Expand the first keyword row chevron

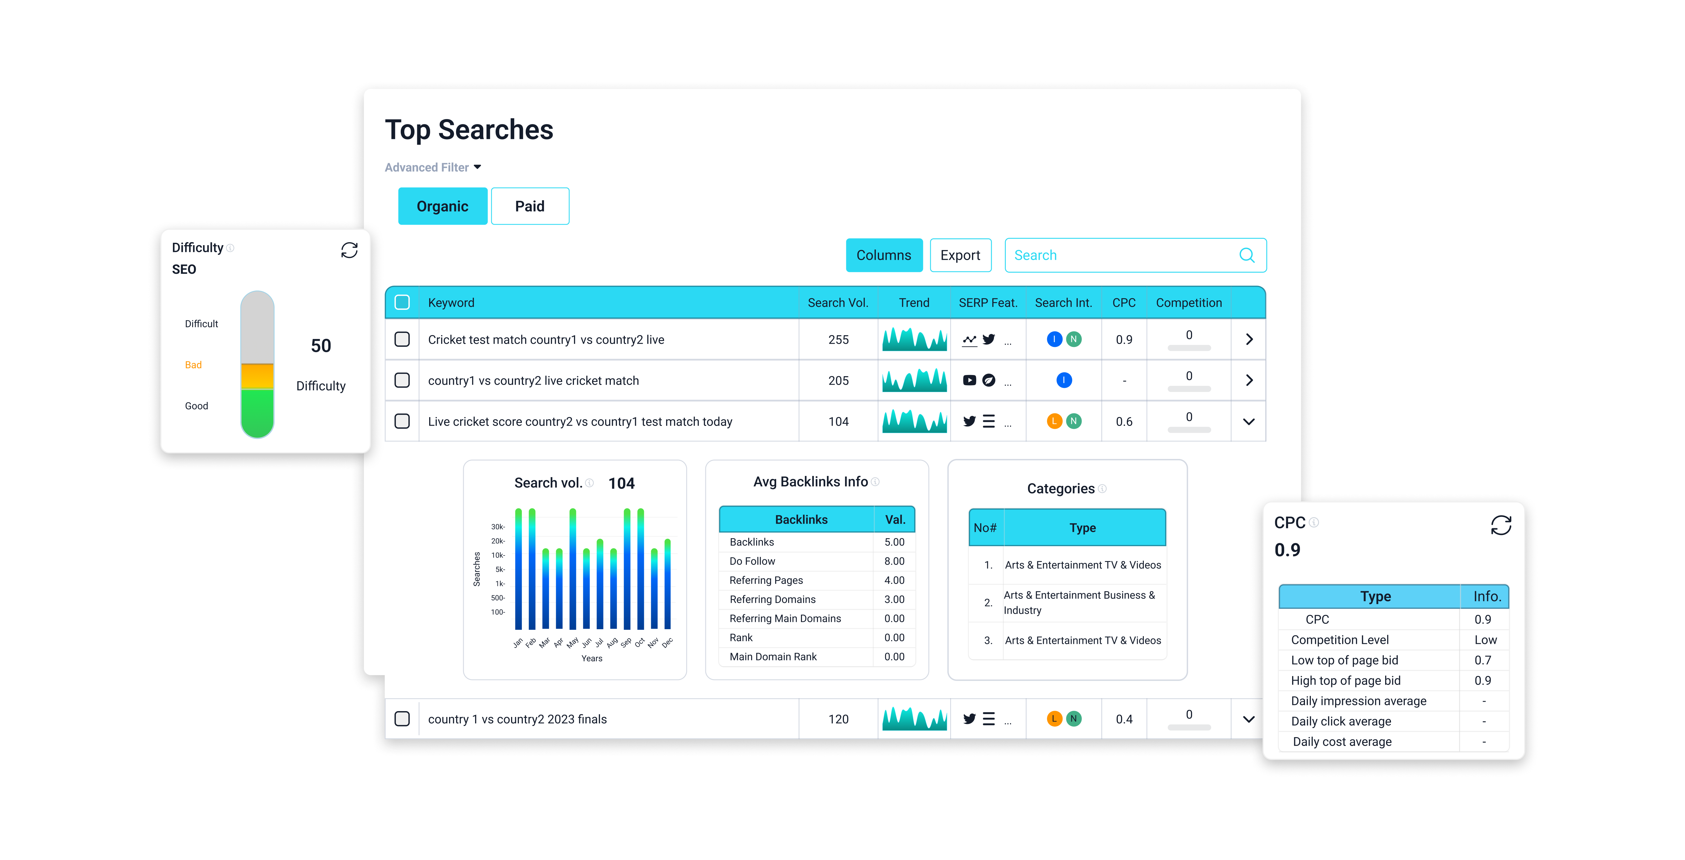coord(1249,339)
